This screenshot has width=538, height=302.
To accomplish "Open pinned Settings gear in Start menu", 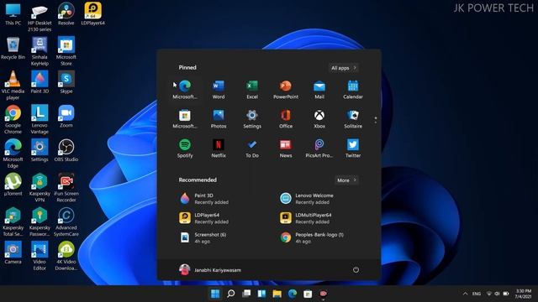I will [x=252, y=119].
